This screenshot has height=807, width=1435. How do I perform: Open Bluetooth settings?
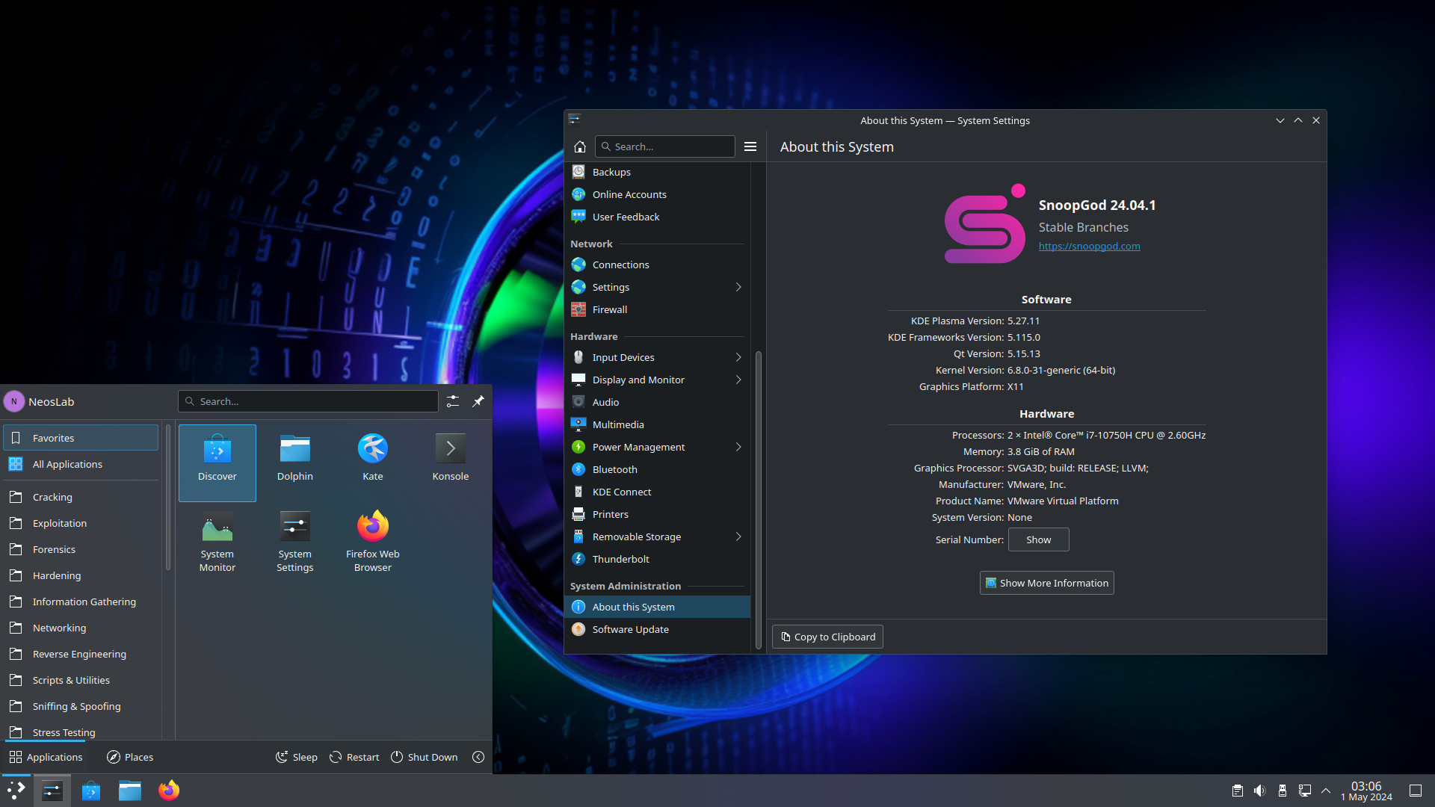click(657, 469)
